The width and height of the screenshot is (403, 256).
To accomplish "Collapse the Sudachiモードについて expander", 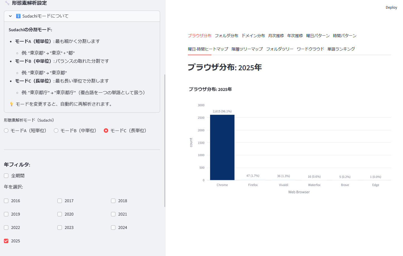I will pos(10,16).
